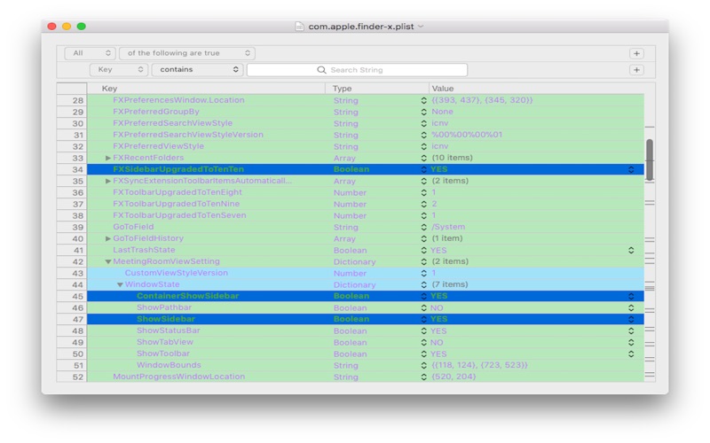Viewport: 710px width, 443px height.
Task: Select the CustomViewStyleVersion key
Action: pos(176,273)
